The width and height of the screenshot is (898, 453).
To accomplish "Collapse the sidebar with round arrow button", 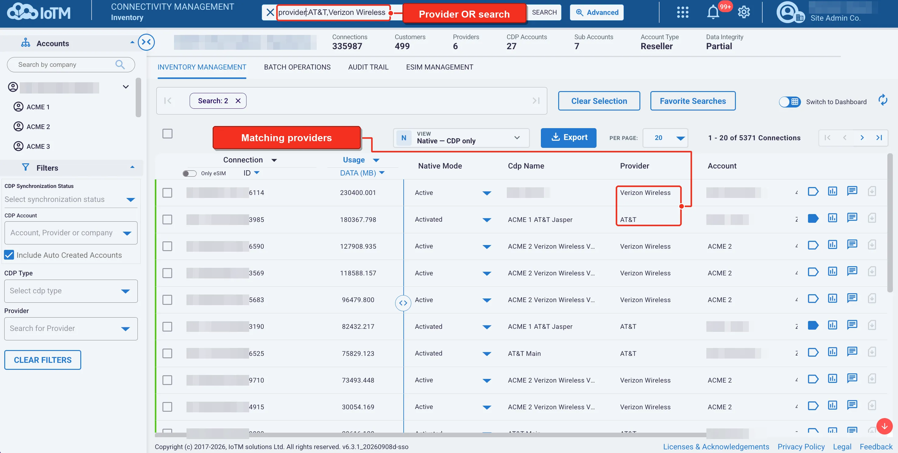I will [x=146, y=42].
